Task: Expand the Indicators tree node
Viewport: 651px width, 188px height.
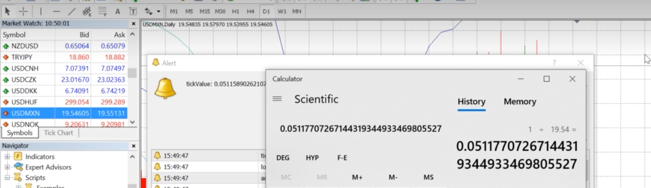Action: pos(8,156)
